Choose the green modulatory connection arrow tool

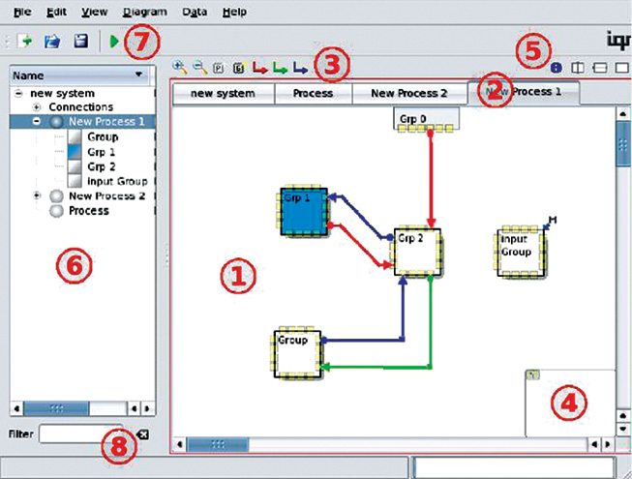[x=280, y=68]
